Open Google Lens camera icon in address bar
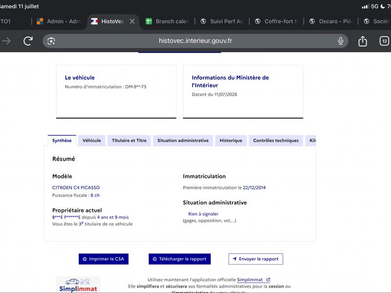391x293 pixels. pos(51,41)
